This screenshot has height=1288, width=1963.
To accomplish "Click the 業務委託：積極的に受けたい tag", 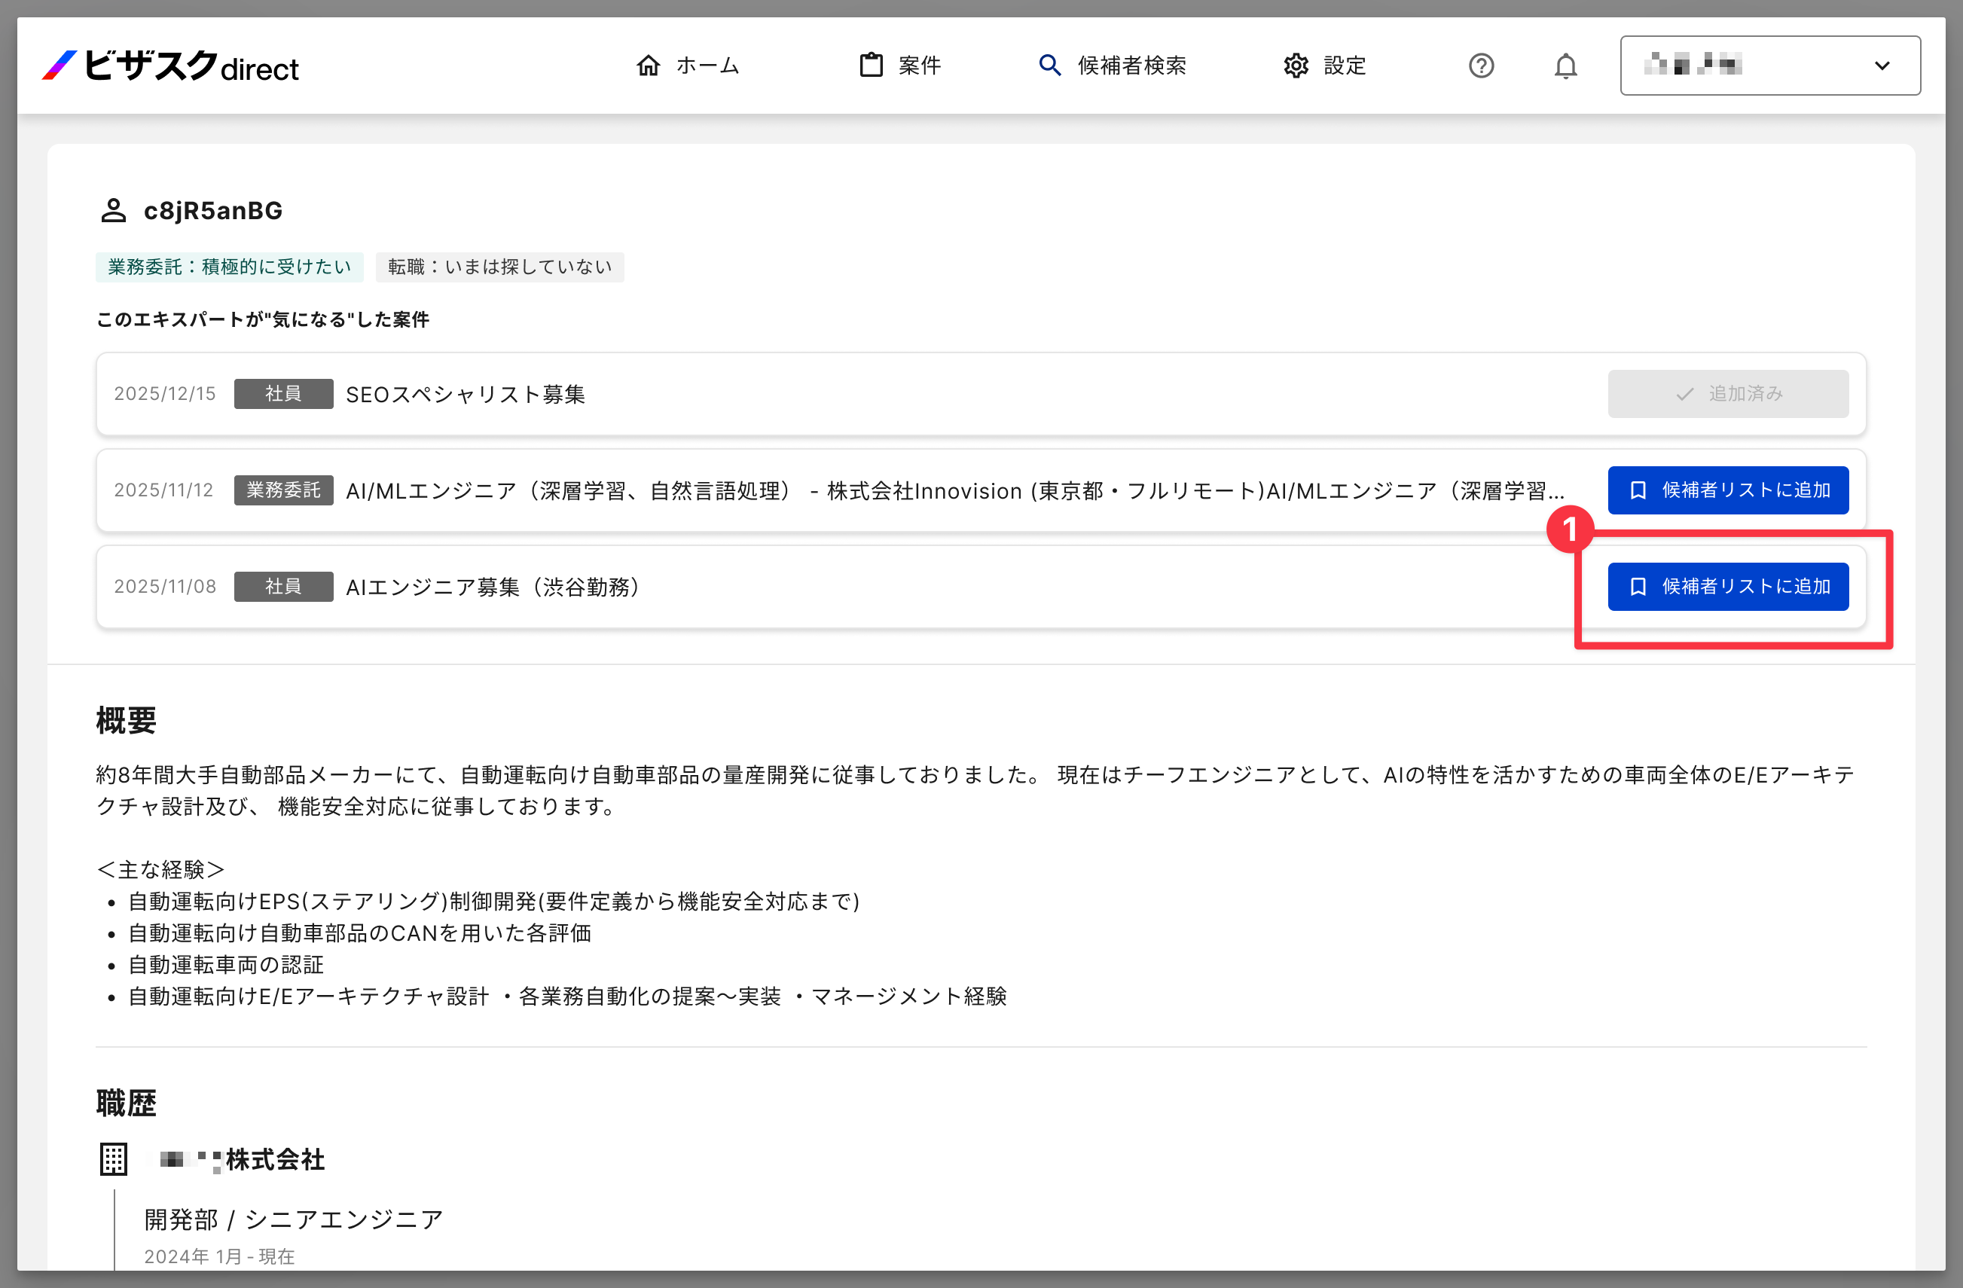I will coord(229,267).
